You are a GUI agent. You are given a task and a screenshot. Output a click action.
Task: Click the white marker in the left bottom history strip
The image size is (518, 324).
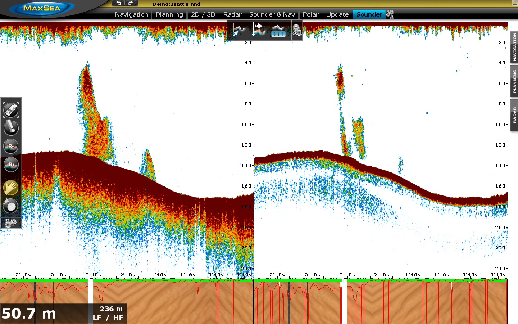90,302
